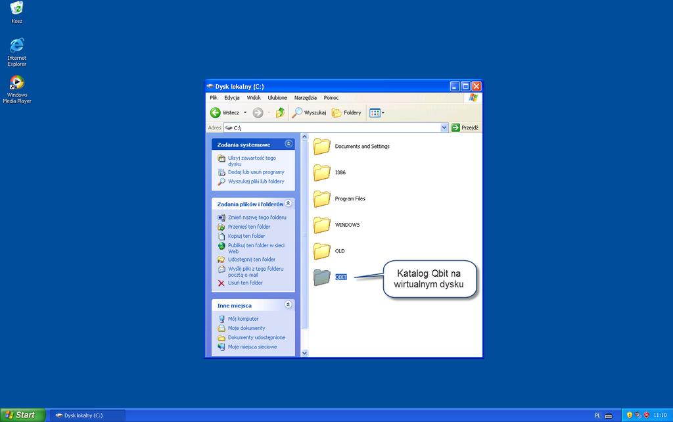Open the Pomoc menu
The height and width of the screenshot is (422, 673).
coord(331,98)
